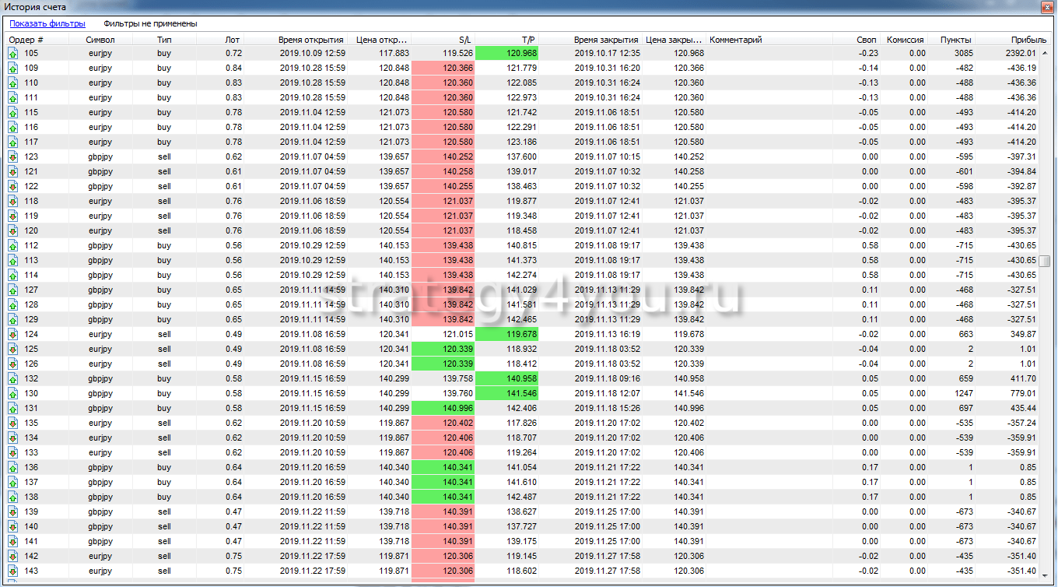Sort by the 'Прибыль' column header
Viewport: 1058px width, 587px height.
click(x=1018, y=40)
